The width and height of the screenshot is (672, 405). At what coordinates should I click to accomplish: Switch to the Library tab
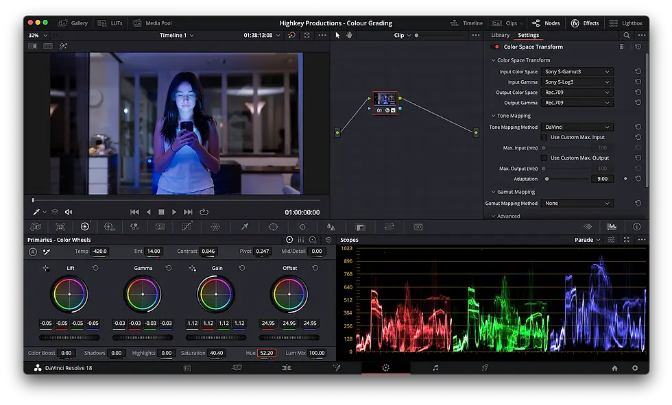pos(500,35)
